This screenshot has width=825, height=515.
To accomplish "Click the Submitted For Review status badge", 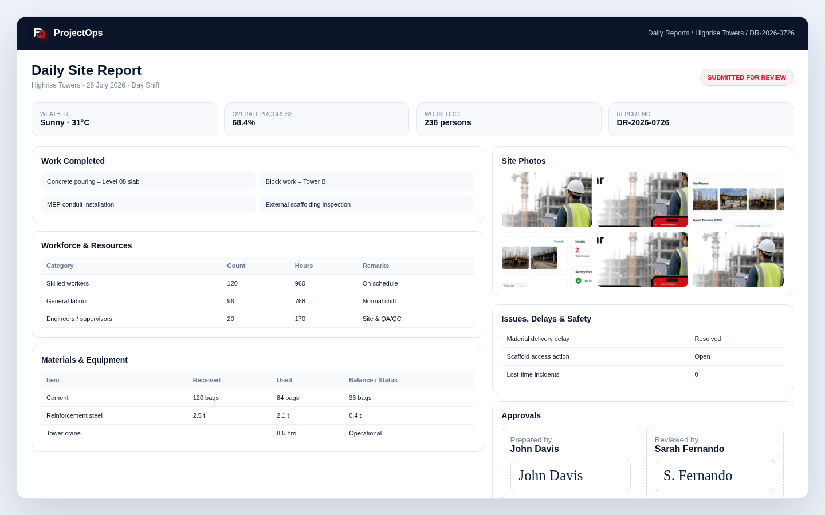I will point(747,77).
